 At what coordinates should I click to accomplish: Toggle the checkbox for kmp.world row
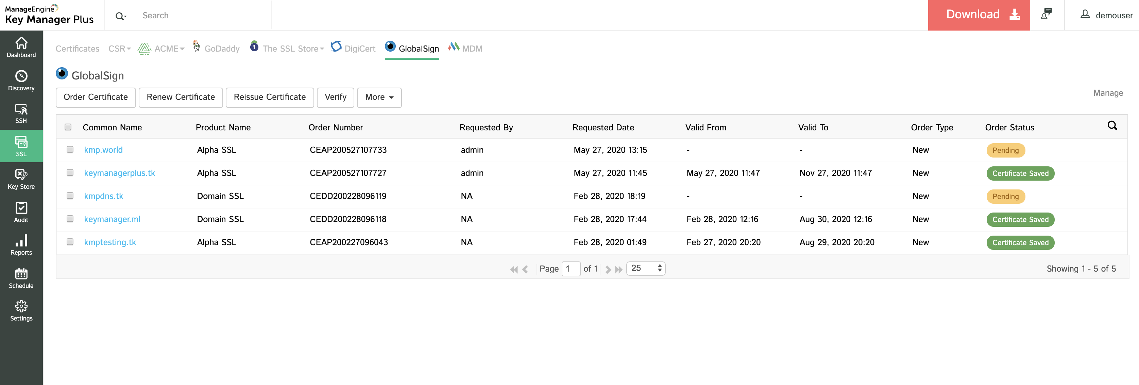coord(70,149)
